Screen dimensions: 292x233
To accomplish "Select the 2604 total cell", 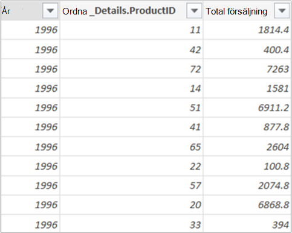I will point(247,147).
